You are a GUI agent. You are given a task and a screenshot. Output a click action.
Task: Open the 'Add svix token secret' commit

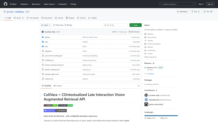pos(90,37)
